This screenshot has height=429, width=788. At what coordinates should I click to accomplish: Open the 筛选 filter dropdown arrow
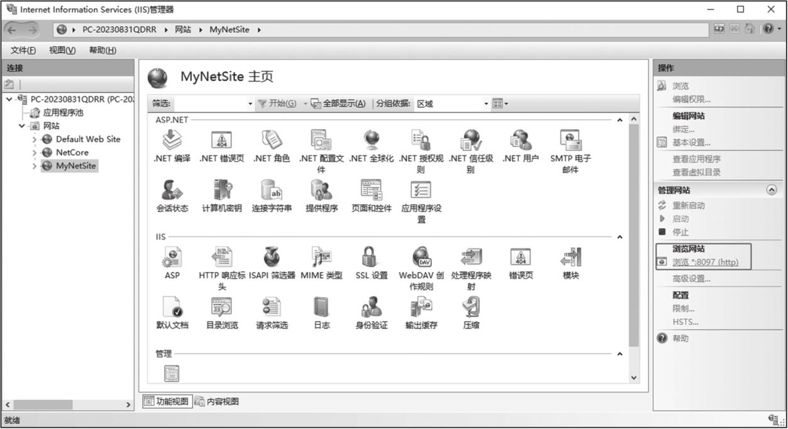point(250,104)
